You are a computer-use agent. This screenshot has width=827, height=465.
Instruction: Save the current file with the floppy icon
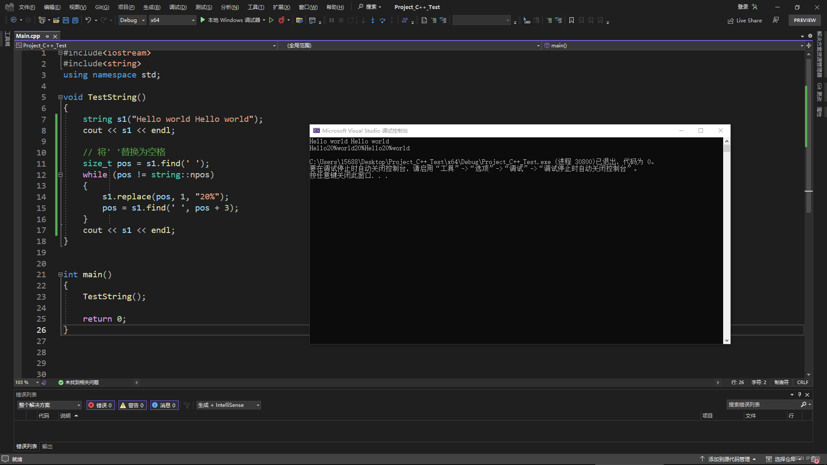[66, 20]
